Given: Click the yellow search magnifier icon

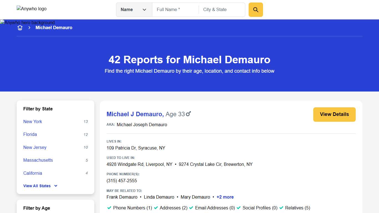Looking at the screenshot, I should [255, 9].
